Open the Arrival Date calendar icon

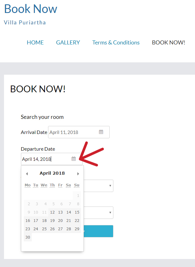(101, 132)
